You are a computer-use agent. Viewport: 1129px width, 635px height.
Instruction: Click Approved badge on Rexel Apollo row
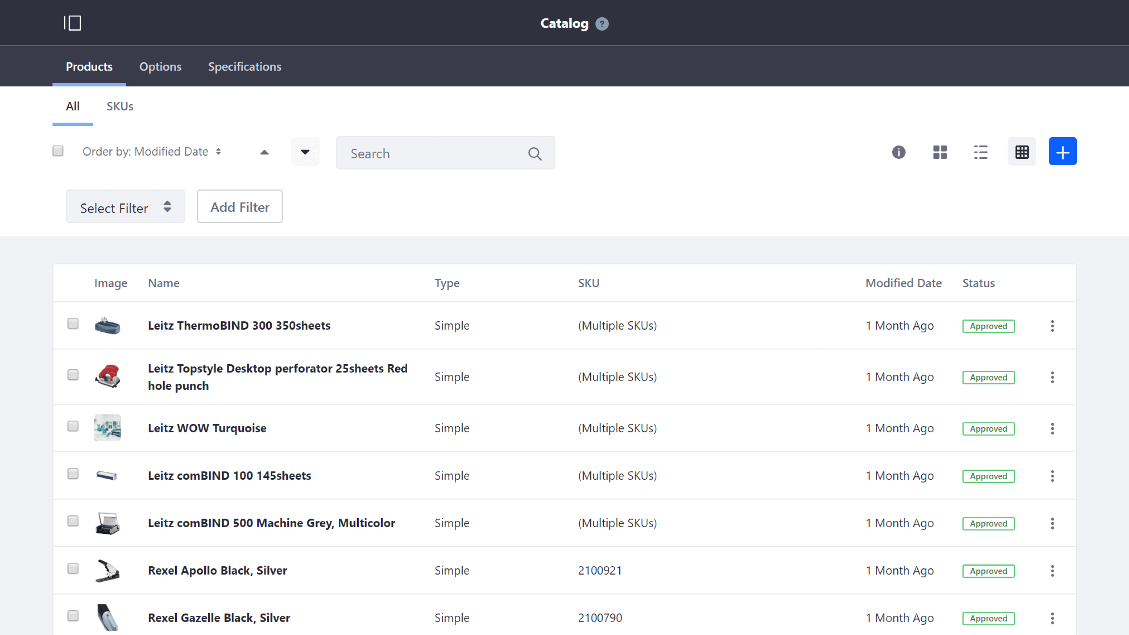click(988, 571)
